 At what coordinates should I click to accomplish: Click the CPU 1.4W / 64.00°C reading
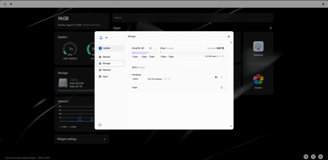(70, 59)
